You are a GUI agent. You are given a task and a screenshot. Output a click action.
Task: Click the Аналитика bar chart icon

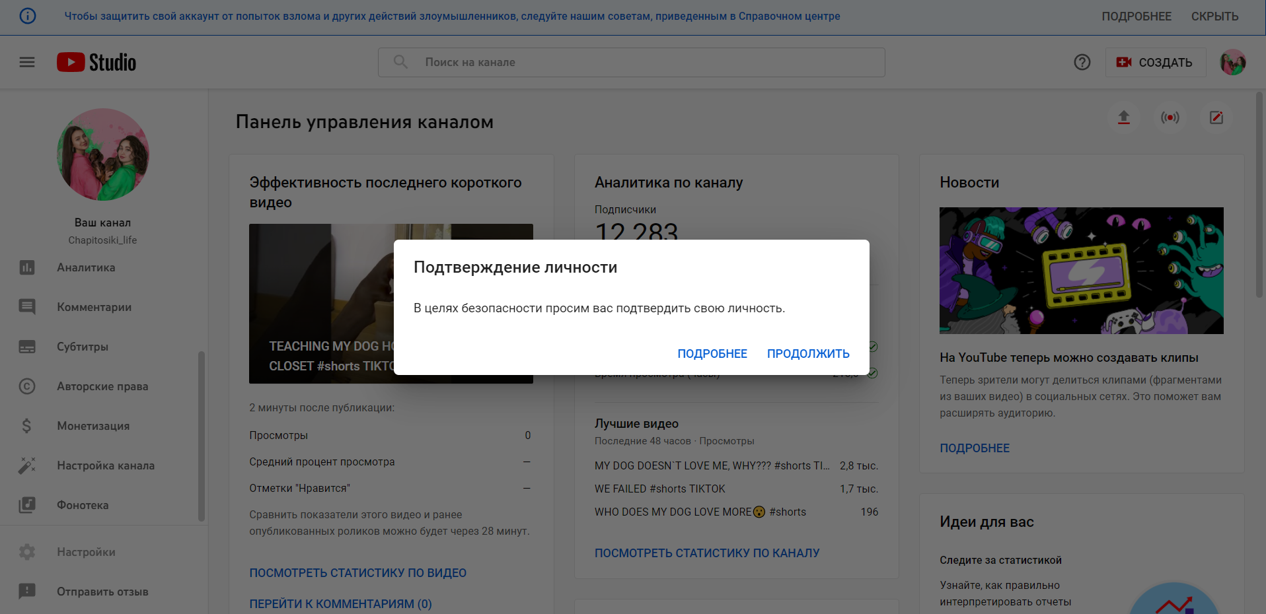click(27, 267)
